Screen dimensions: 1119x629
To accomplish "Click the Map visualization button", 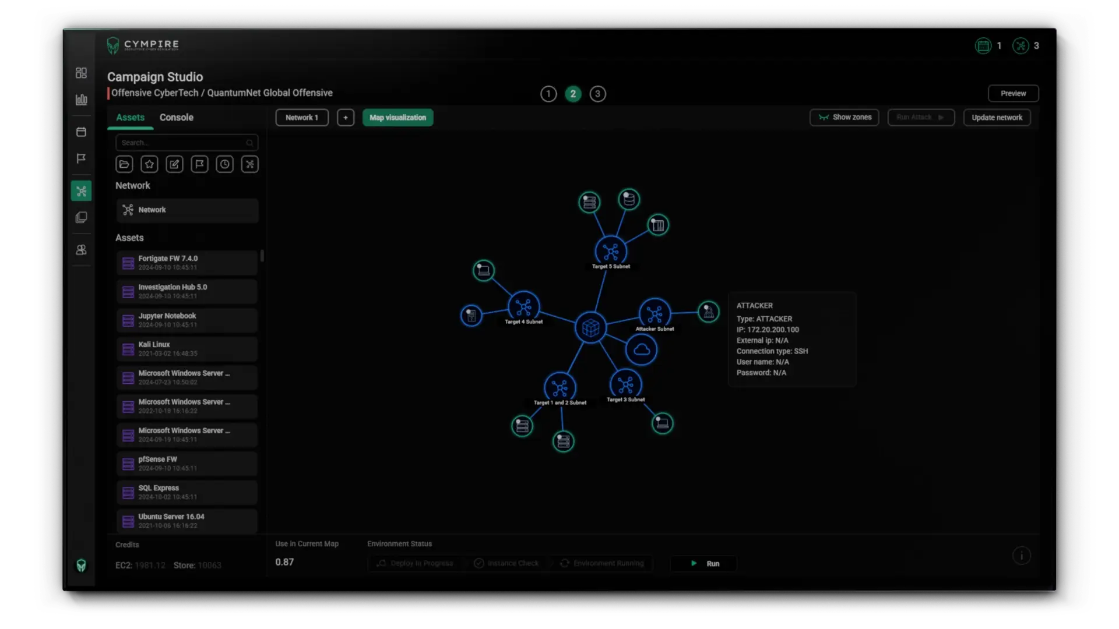I will point(397,118).
